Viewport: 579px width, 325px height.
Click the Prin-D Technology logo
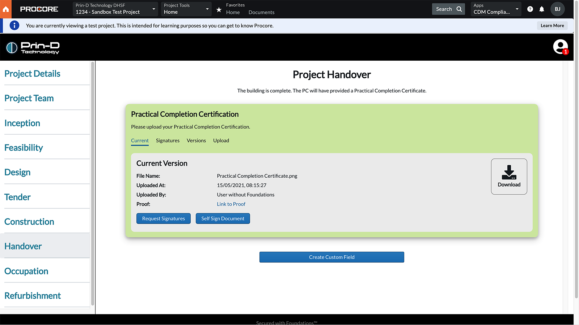33,47
